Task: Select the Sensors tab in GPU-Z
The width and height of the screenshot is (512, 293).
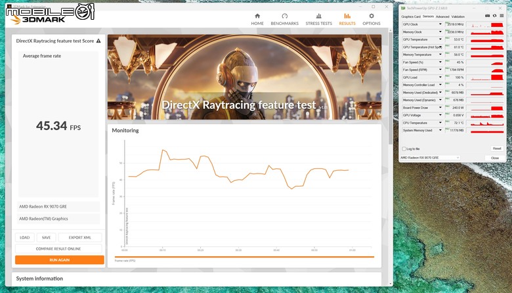Action: click(428, 16)
